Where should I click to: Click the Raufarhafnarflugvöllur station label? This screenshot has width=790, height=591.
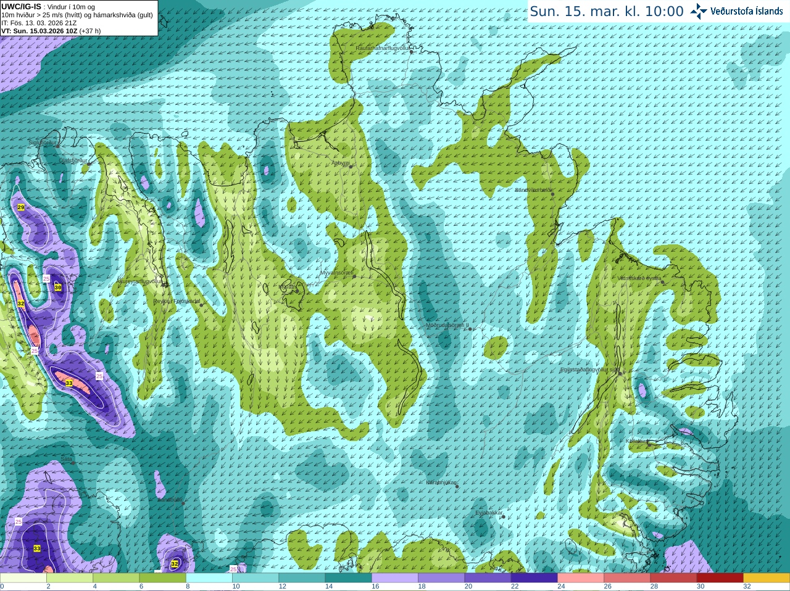pyautogui.click(x=383, y=48)
